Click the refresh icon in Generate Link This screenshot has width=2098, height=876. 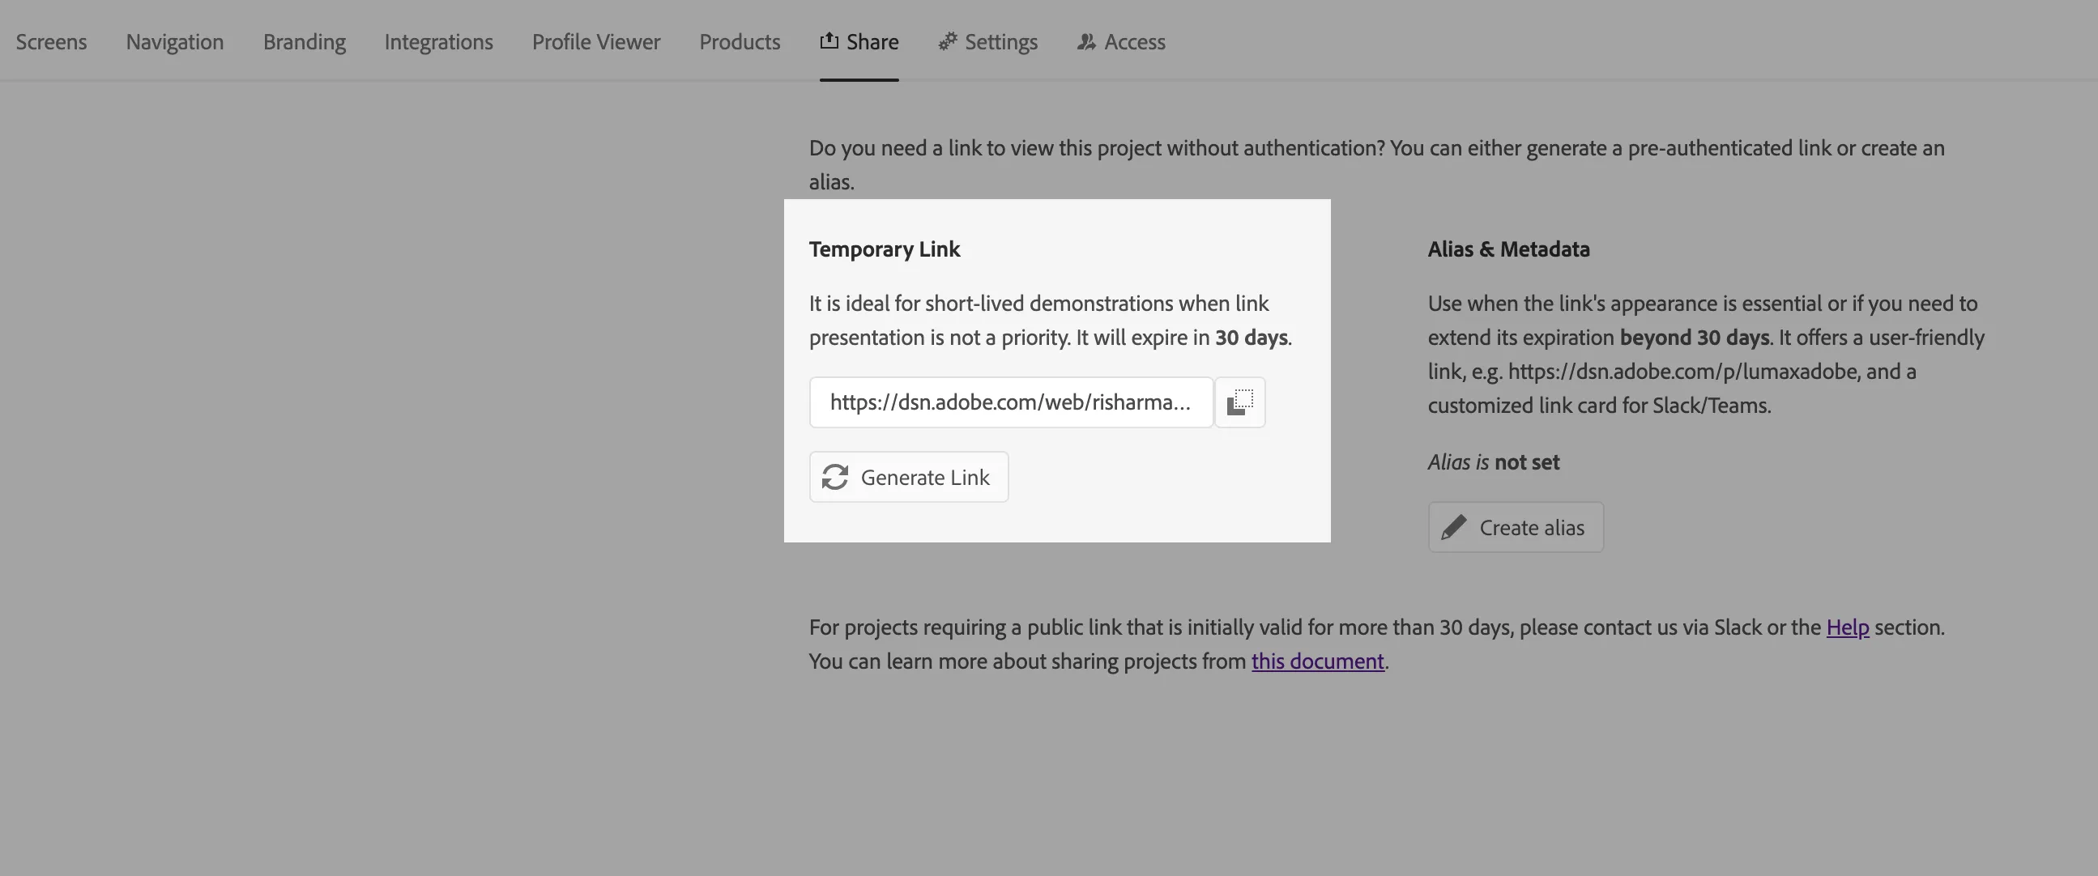click(x=835, y=477)
